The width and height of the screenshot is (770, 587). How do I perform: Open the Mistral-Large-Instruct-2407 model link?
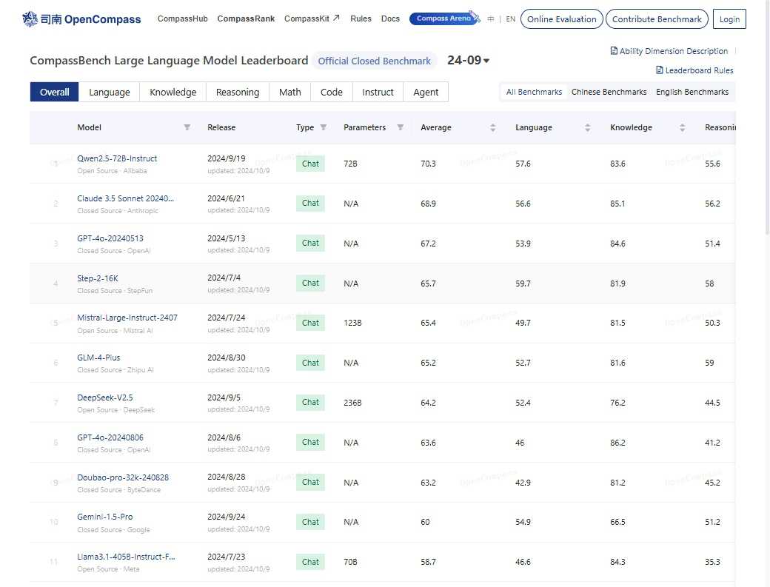pyautogui.click(x=127, y=318)
